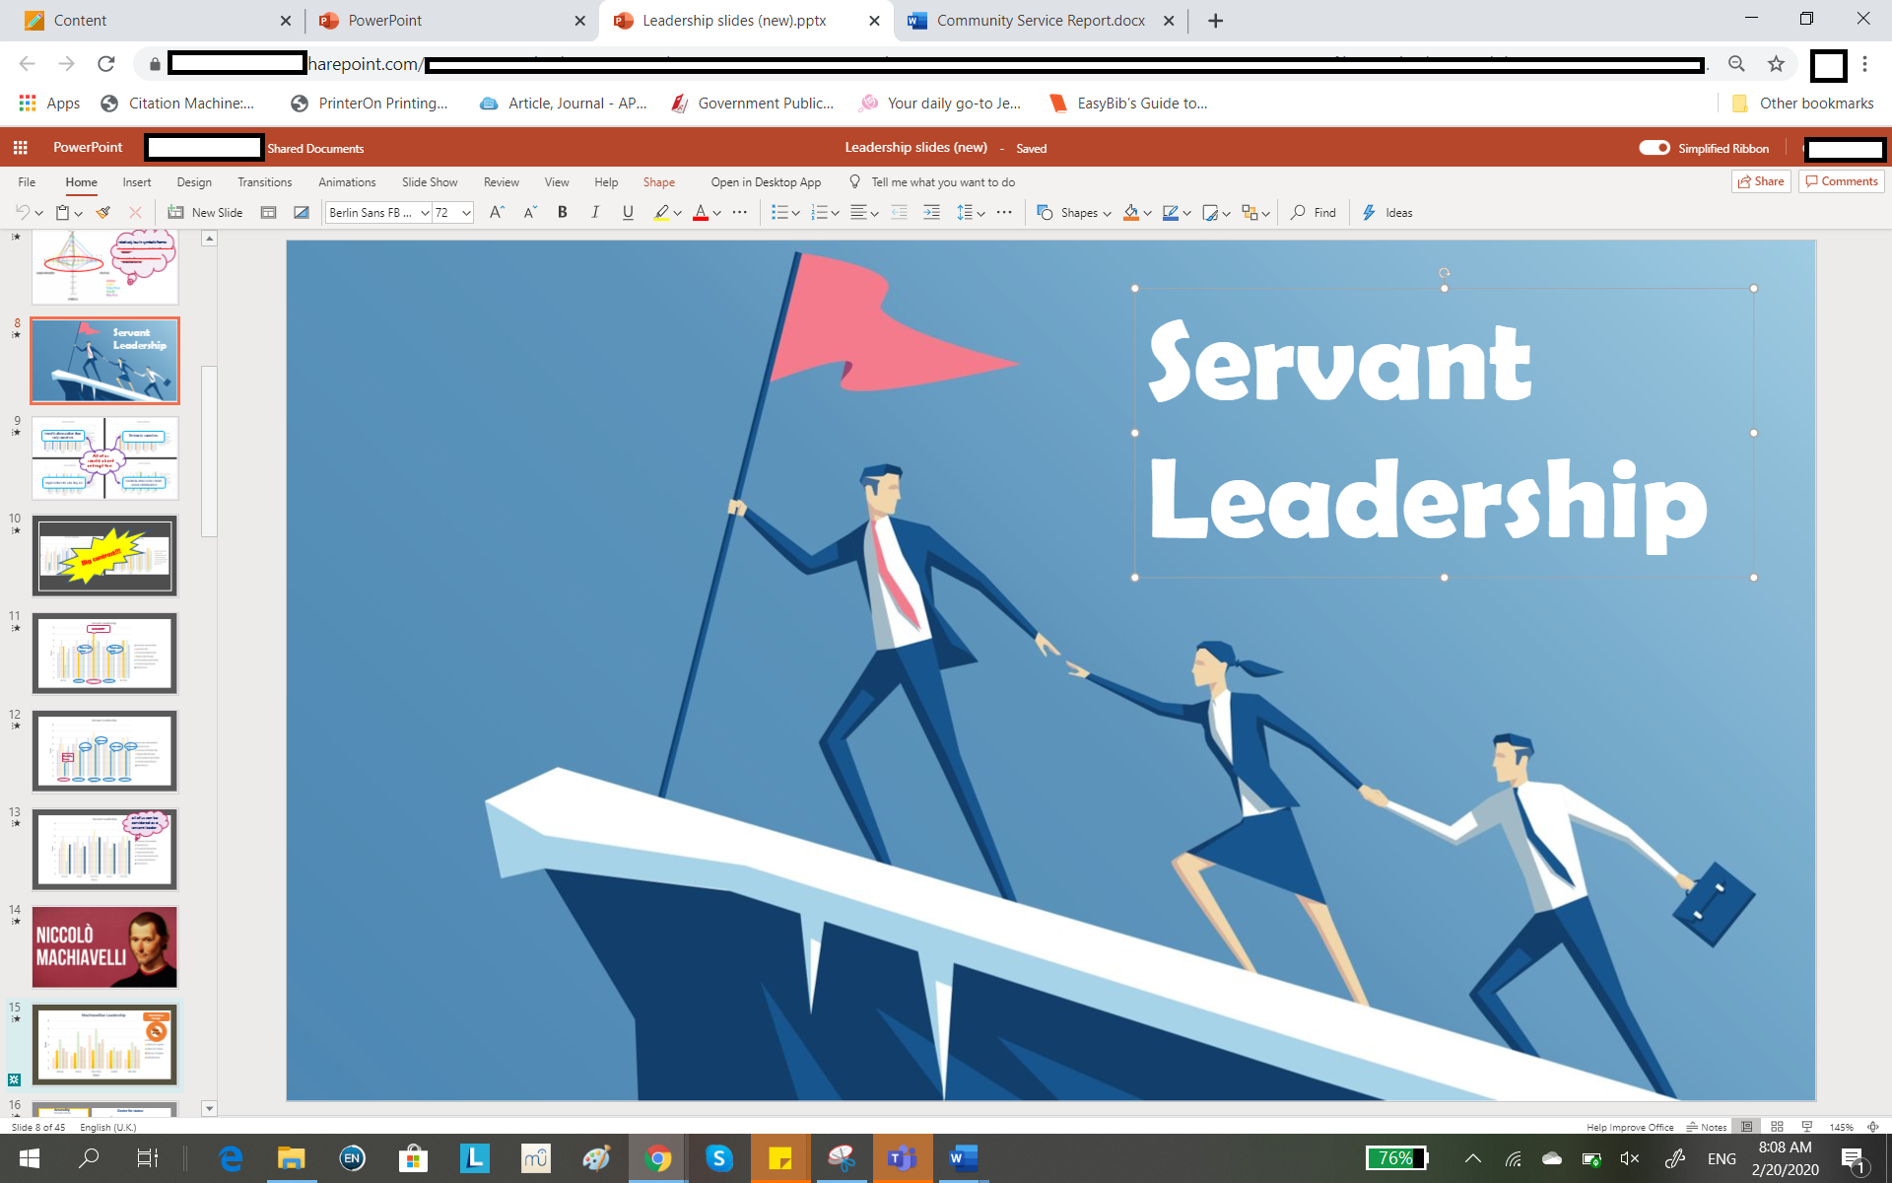
Task: Click the Share button
Action: coord(1761,181)
